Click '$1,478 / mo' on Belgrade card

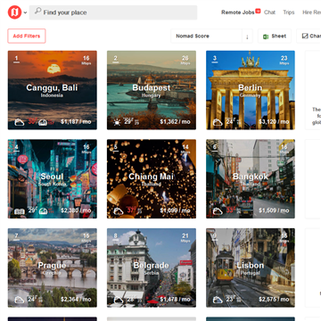point(175,300)
